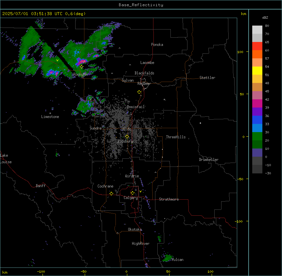Screen dimensions: 282x276
Task: Click the HighRiver label
Action: (x=141, y=244)
